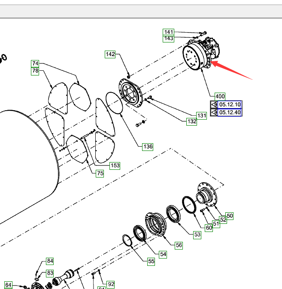Click part number 132 label
The image size is (282, 289).
(x=191, y=122)
